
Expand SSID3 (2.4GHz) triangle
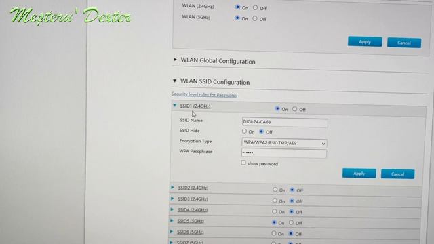pos(172,199)
